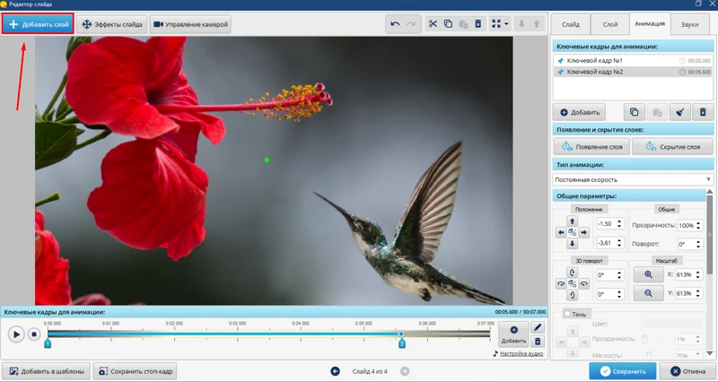Click the scissors cut icon in toolbar
This screenshot has height=382, width=718.
click(433, 24)
